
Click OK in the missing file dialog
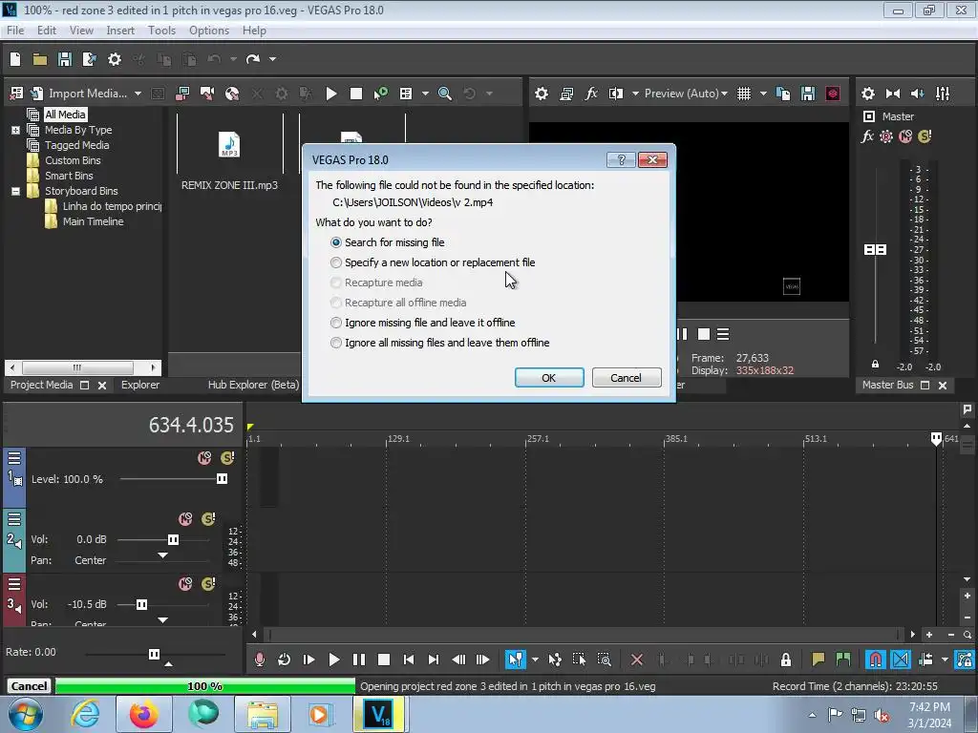[x=549, y=378]
